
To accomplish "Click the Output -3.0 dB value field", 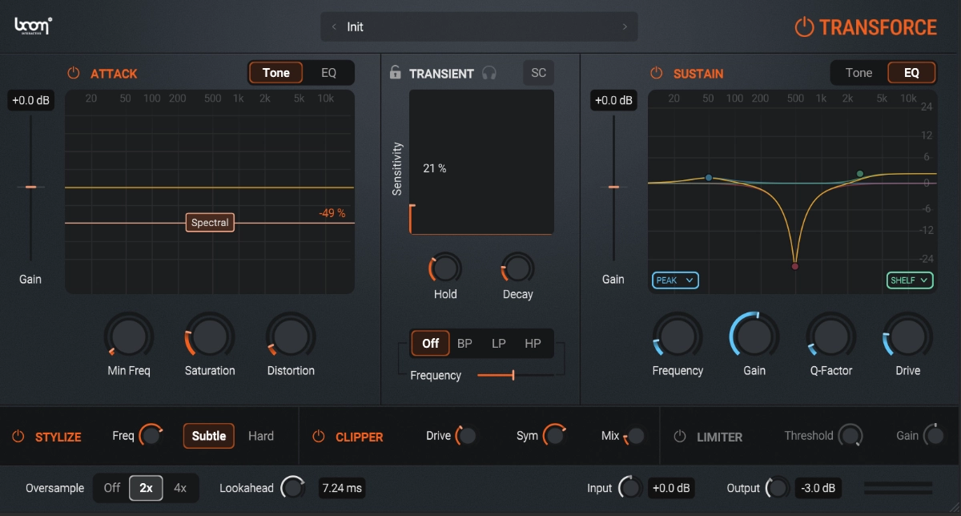I will [x=818, y=488].
